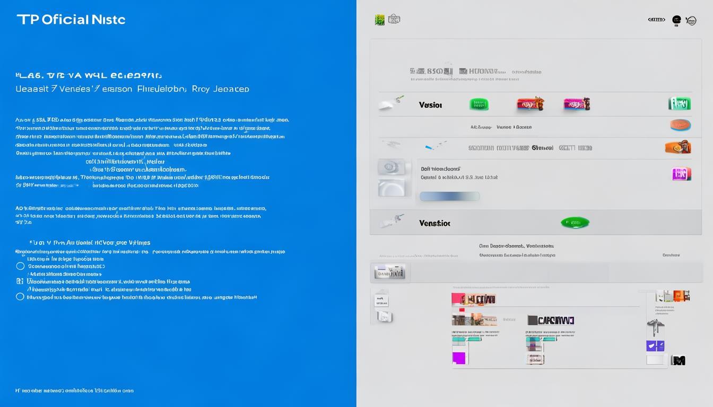Viewport: 713px width, 407px height.
Task: Click the magenta color swatch in the lower grid
Action: pyautogui.click(x=458, y=358)
